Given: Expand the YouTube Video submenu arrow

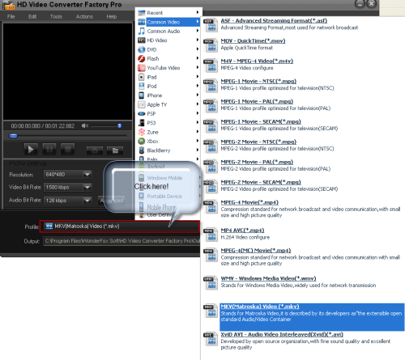Looking at the screenshot, I should tap(198, 67).
